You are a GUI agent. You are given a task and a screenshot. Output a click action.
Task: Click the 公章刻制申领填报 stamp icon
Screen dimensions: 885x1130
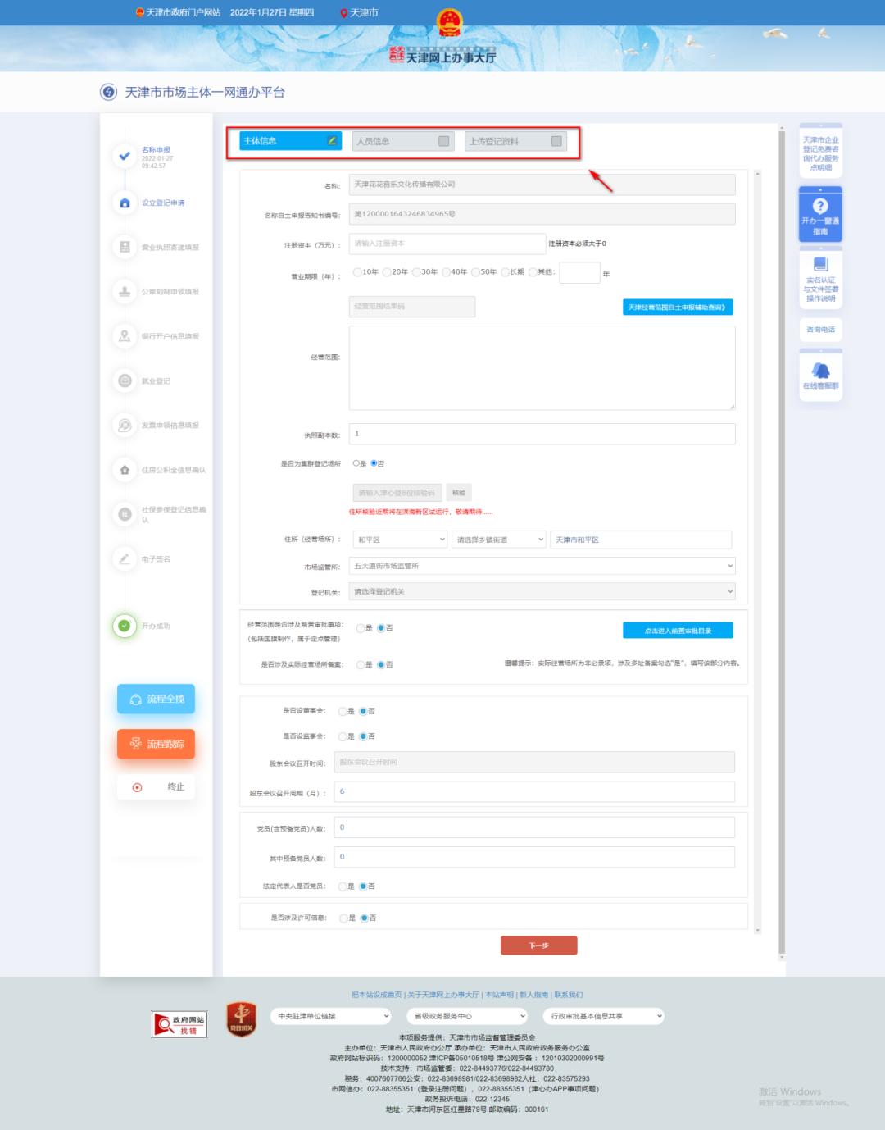pyautogui.click(x=125, y=291)
